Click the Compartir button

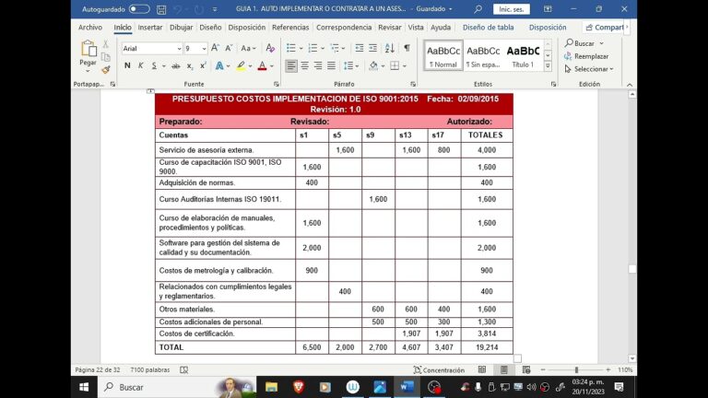pyautogui.click(x=605, y=27)
